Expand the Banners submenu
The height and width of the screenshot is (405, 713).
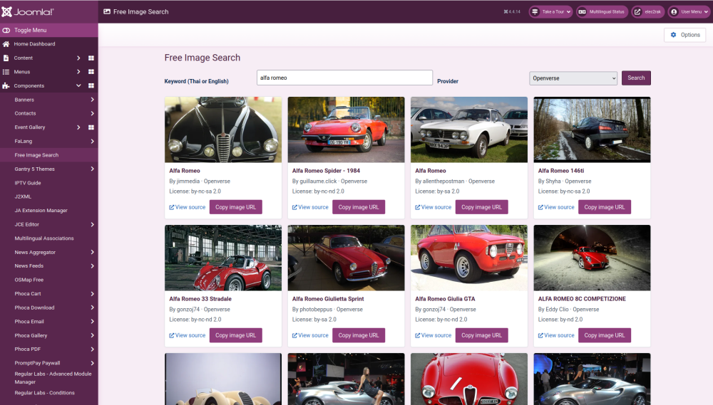click(x=92, y=100)
